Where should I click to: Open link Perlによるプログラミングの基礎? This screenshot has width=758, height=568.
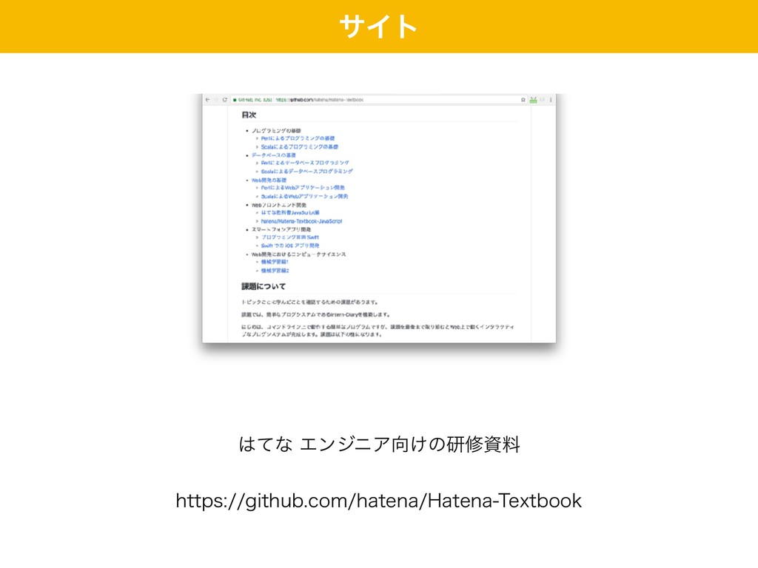coord(298,138)
